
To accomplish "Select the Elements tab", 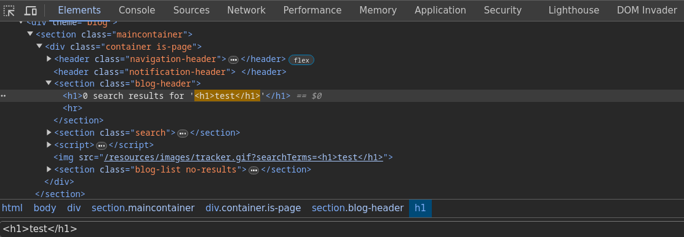I will click(79, 10).
